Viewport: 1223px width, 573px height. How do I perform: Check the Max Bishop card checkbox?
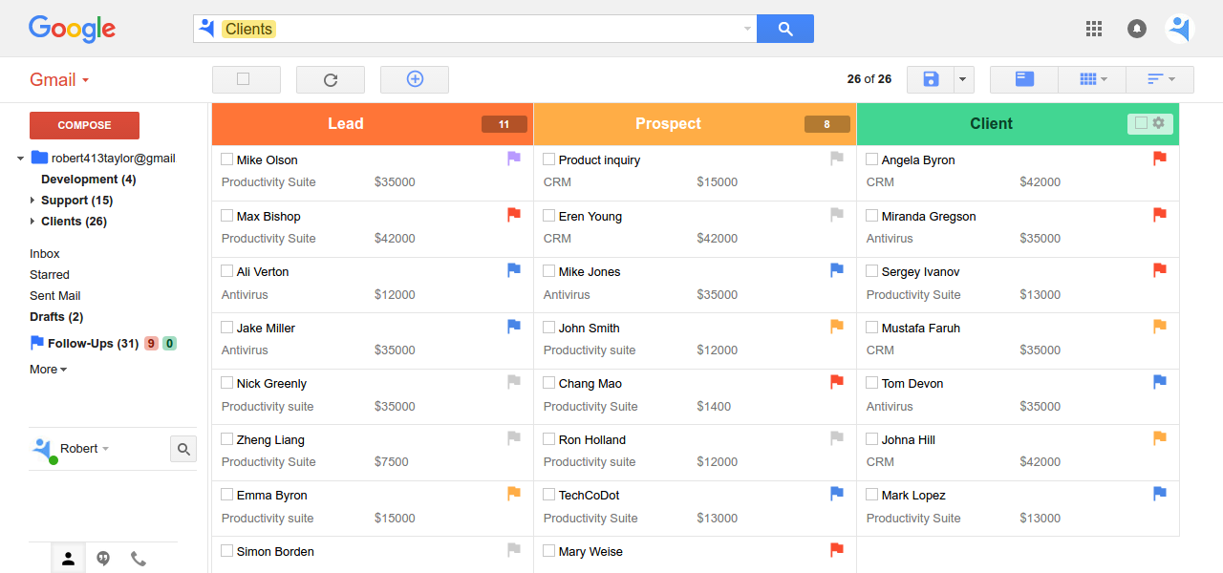coord(227,216)
